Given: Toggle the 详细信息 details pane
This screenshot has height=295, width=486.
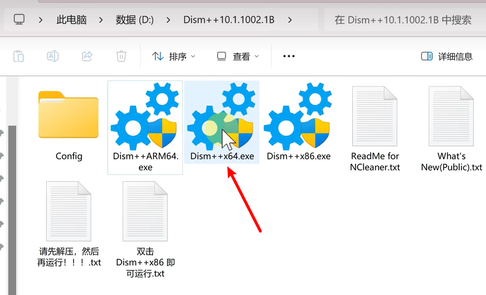Looking at the screenshot, I should [x=447, y=56].
